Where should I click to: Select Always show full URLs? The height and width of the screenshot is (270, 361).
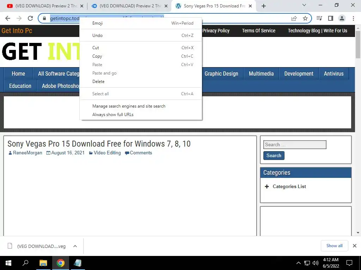[x=141, y=115]
